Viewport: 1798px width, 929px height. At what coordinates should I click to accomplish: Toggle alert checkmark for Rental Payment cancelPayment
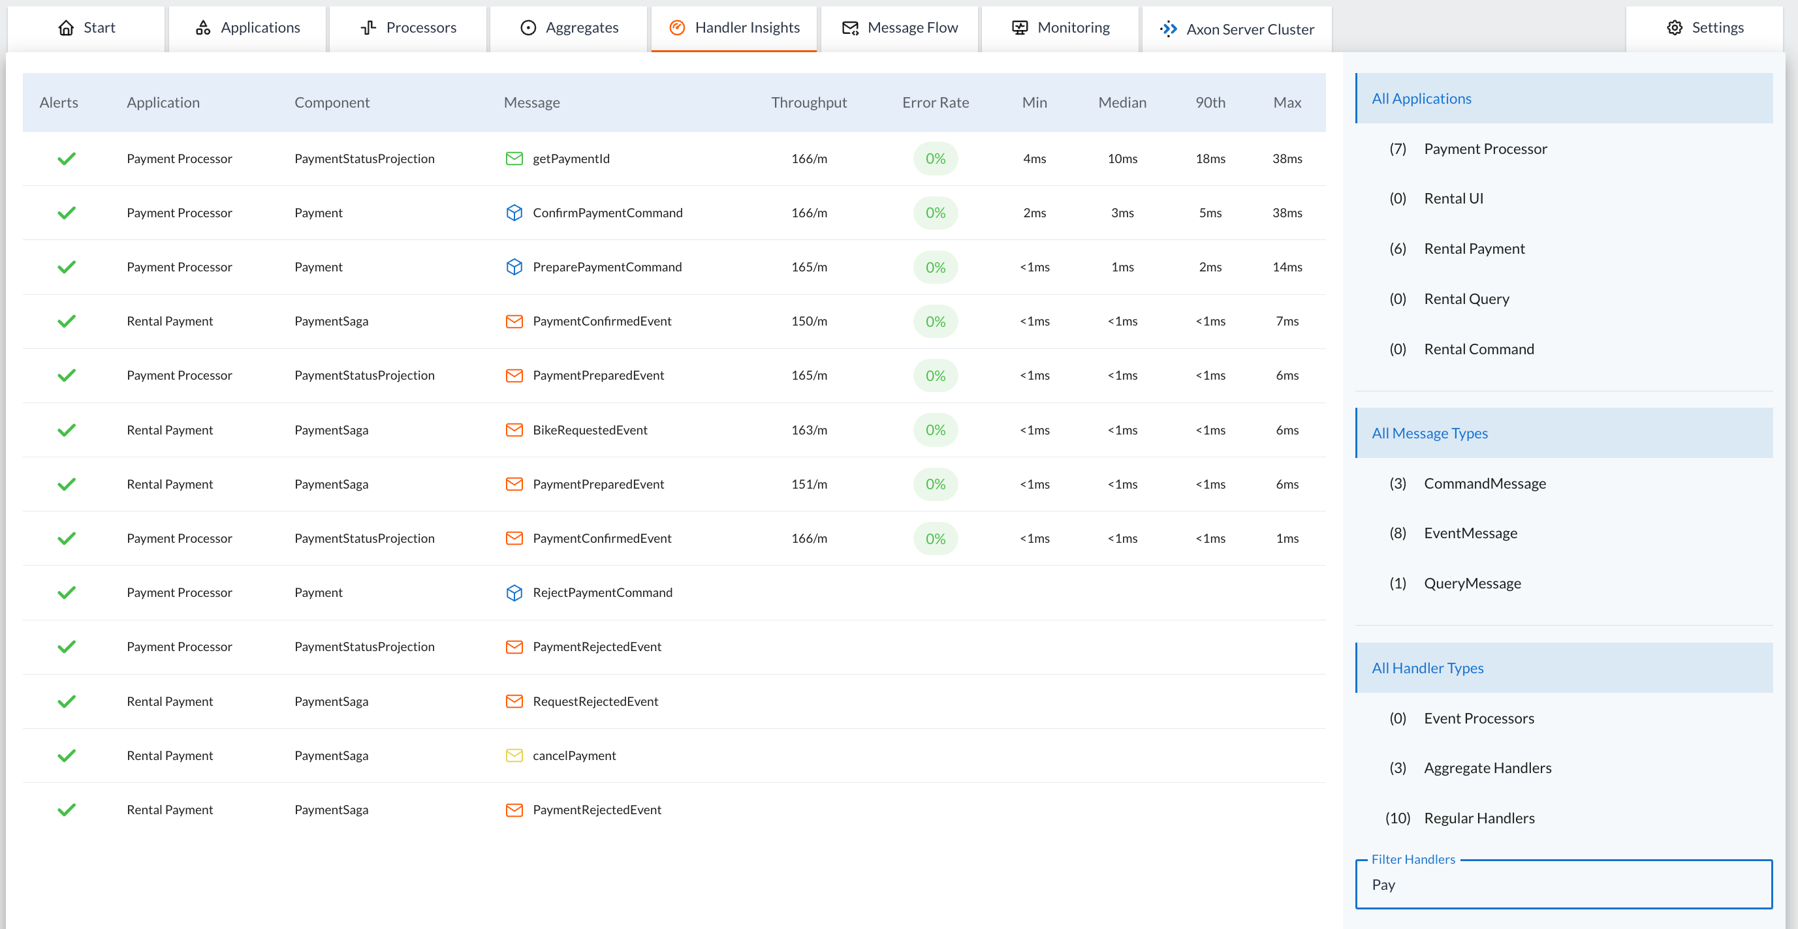(x=67, y=755)
